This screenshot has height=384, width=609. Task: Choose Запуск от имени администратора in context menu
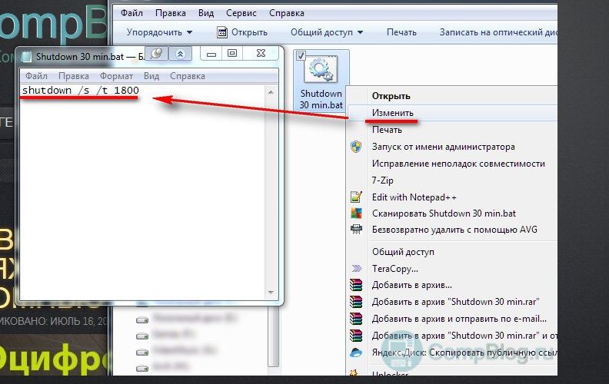[x=443, y=147]
